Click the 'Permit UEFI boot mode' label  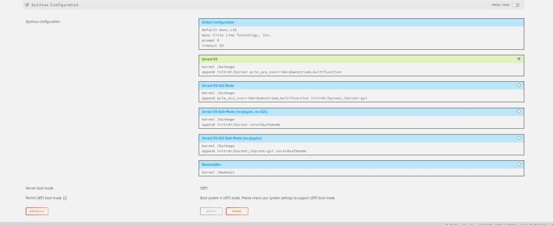tap(44, 198)
